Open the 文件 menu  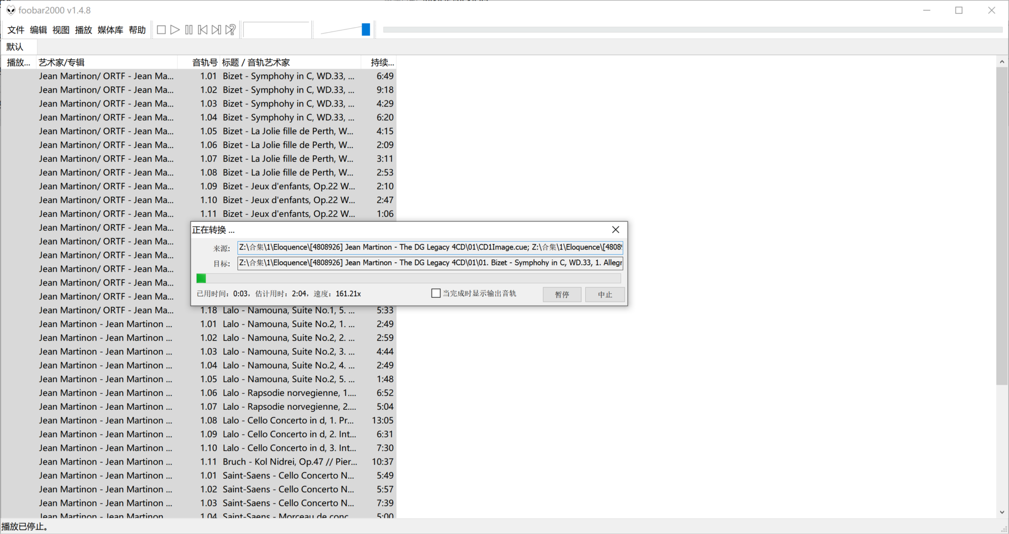(16, 30)
